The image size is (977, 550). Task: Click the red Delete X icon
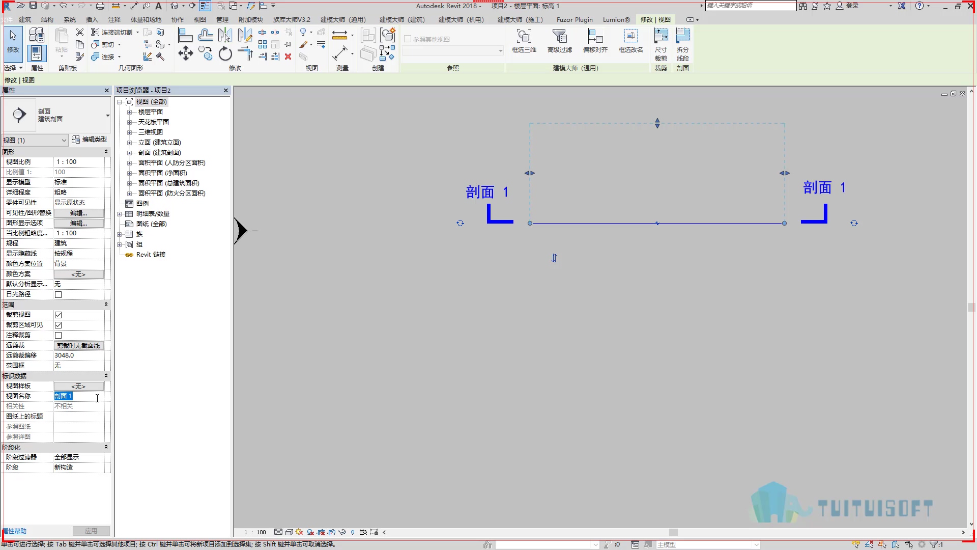[x=288, y=57]
